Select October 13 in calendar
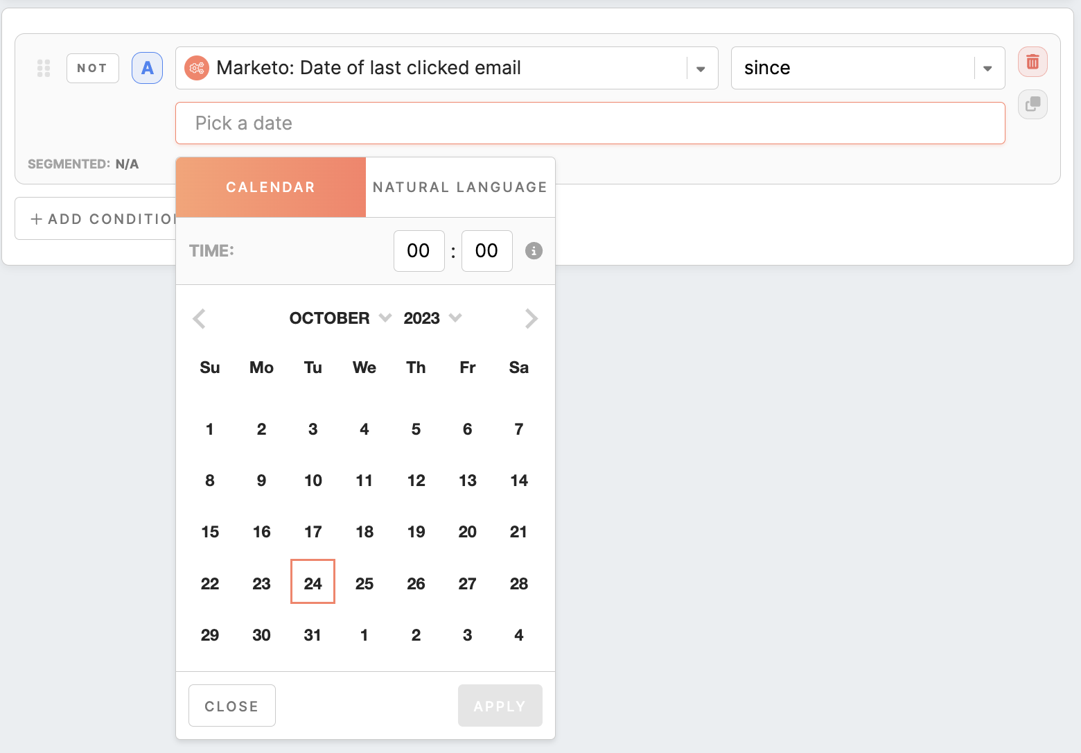1081x753 pixels. tap(468, 481)
